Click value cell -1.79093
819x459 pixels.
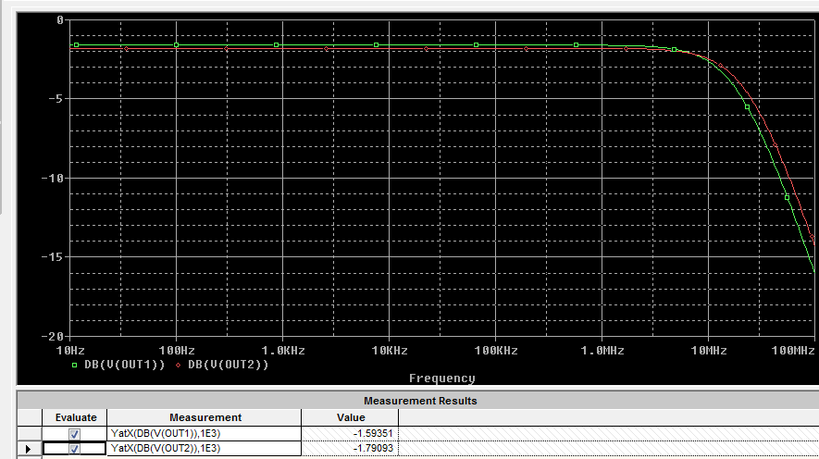tap(350, 448)
